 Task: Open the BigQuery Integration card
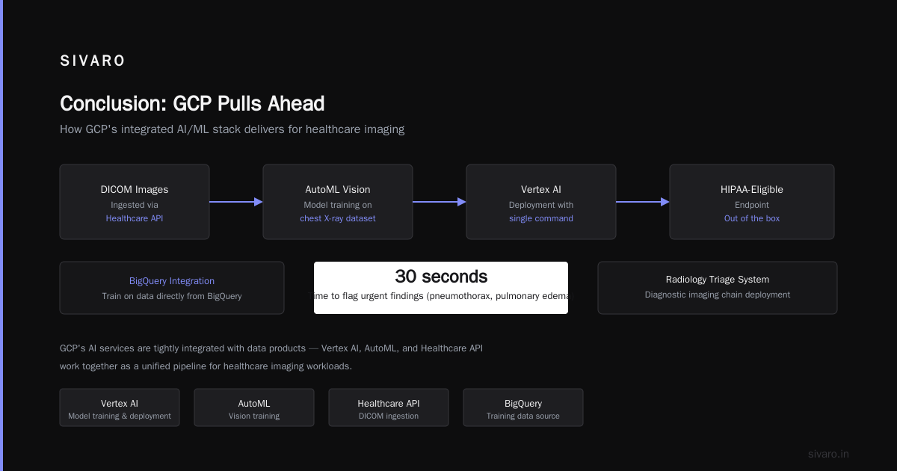pyautogui.click(x=172, y=288)
